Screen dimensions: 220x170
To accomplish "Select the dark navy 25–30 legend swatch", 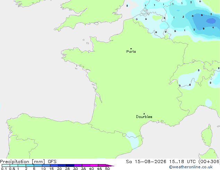I will [70, 165].
